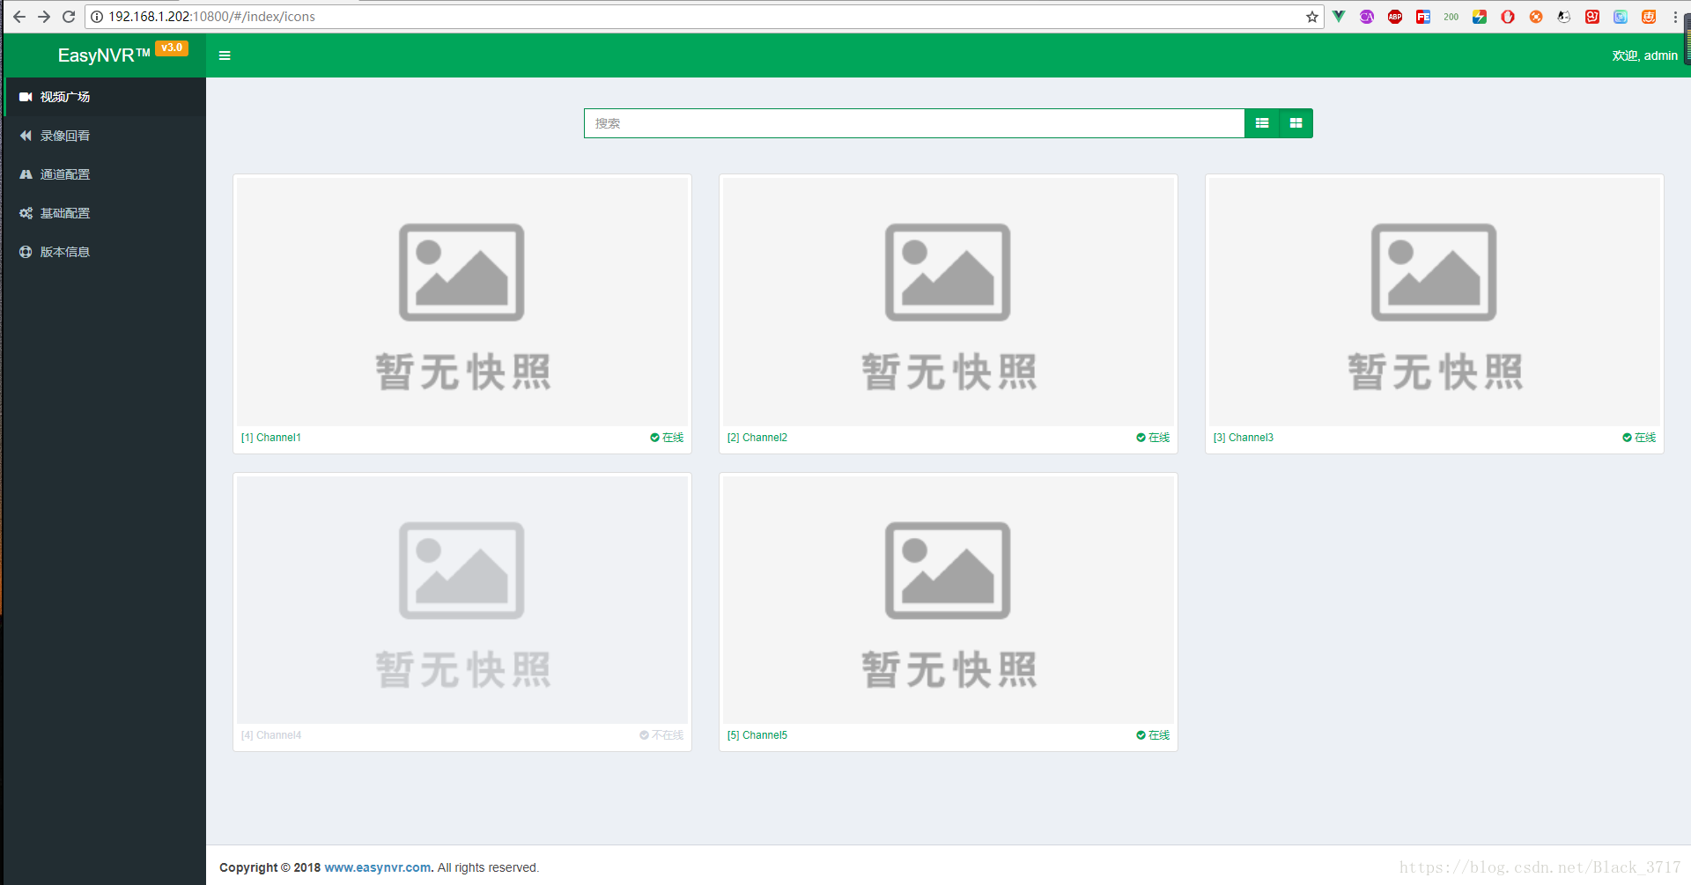1691x885 pixels.
Task: Open 通道配置 menu item
Action: [105, 174]
